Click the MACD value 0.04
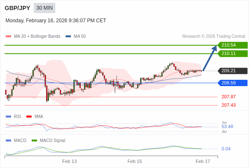 pos(226,149)
